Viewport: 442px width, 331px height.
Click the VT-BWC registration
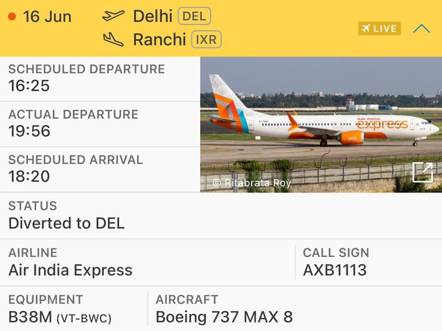[84, 319]
